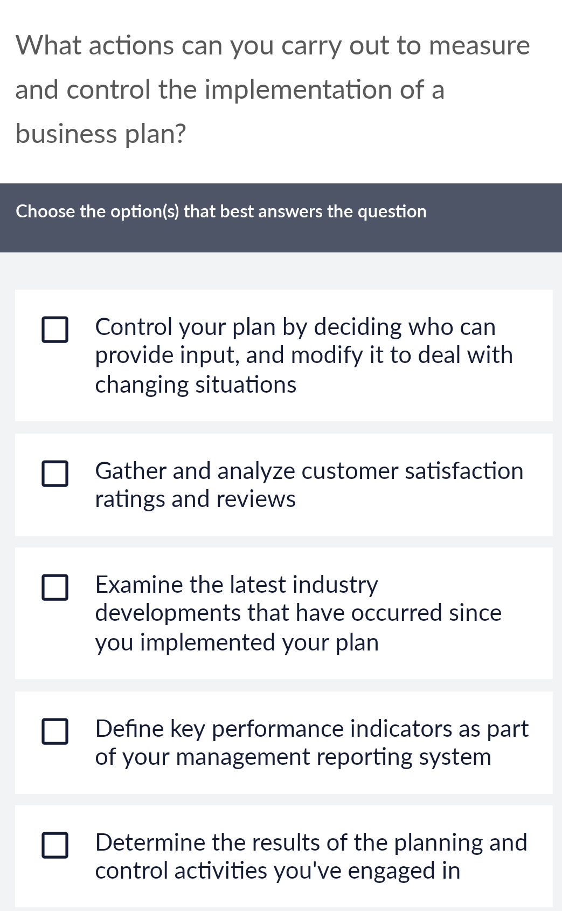This screenshot has width=562, height=911.
Task: Tick the checkbox beside 'management reporting system'
Action: pyautogui.click(x=55, y=732)
